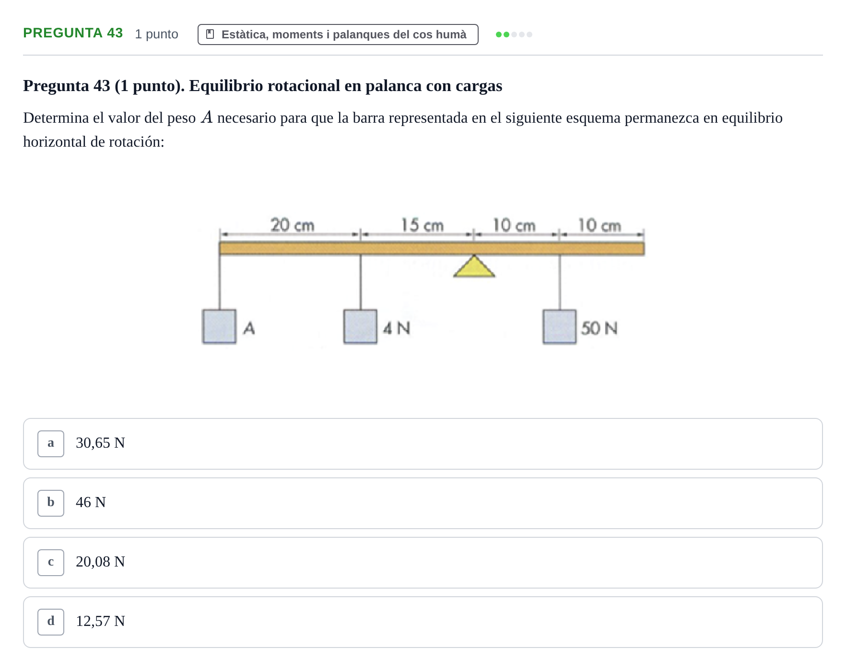Click the yellow fulcrum triangle in diagram
This screenshot has height=671, width=846.
point(474,266)
